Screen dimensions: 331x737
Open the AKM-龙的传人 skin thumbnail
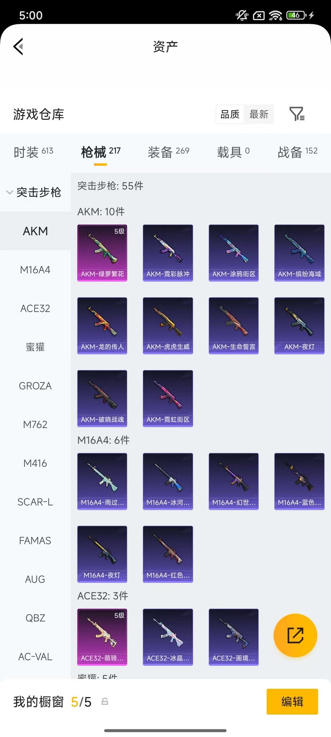[x=102, y=326]
